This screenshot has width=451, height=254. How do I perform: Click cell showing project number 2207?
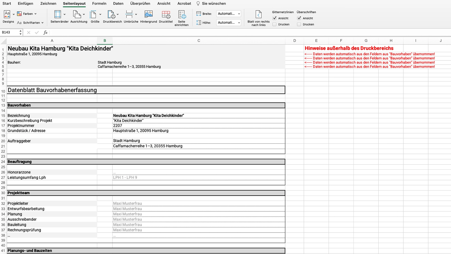click(198, 126)
